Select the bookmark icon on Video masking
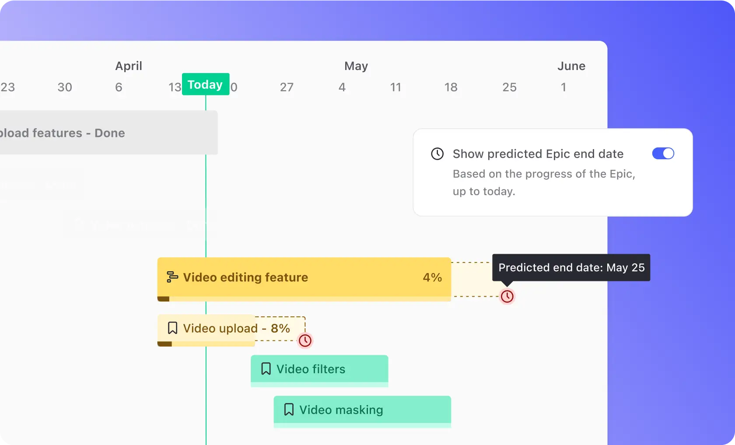Viewport: 735px width, 445px height. pos(288,410)
